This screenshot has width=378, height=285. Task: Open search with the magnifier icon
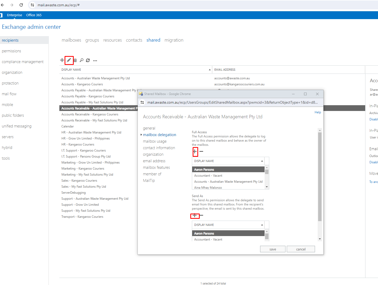pos(82,60)
